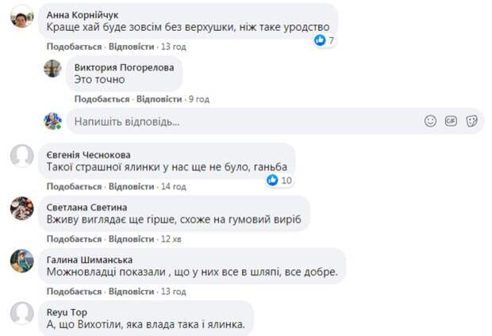Reply to Анна Корнійчук via Відповісти

tap(131, 47)
